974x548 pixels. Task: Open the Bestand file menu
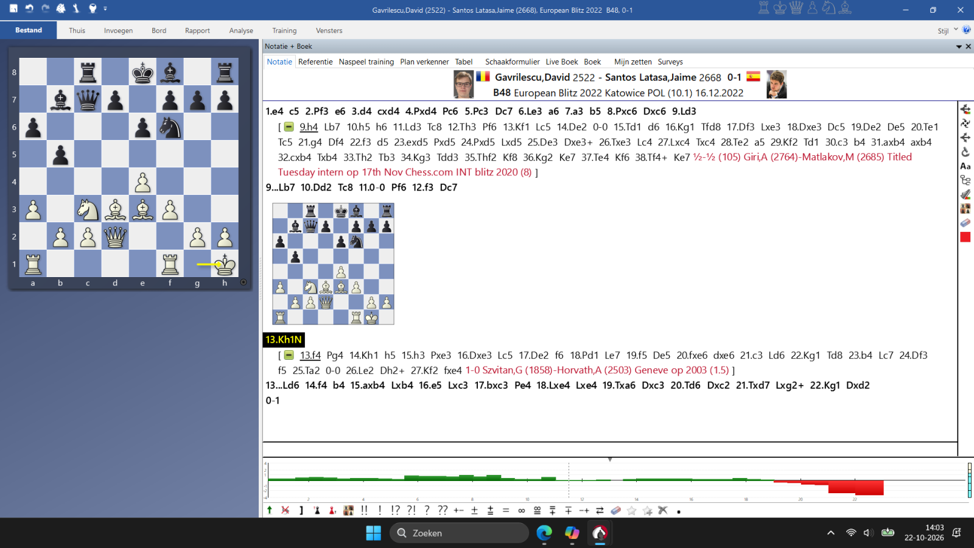(29, 30)
